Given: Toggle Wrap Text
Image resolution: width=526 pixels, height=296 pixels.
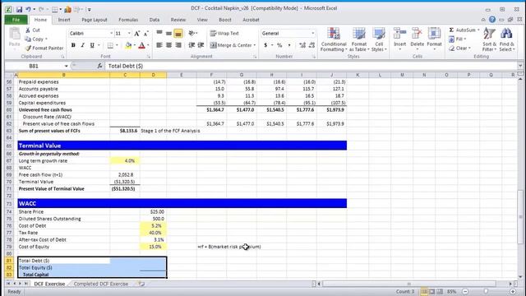Looking at the screenshot, I should (224, 33).
